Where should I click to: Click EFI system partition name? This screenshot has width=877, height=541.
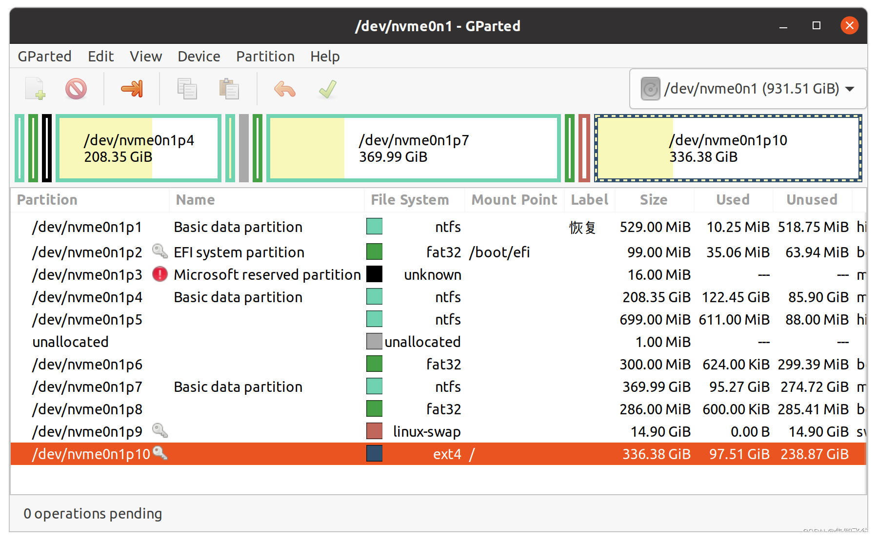(x=239, y=252)
